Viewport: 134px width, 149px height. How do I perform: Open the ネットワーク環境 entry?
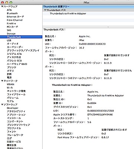pyautogui.click(x=16, y=91)
